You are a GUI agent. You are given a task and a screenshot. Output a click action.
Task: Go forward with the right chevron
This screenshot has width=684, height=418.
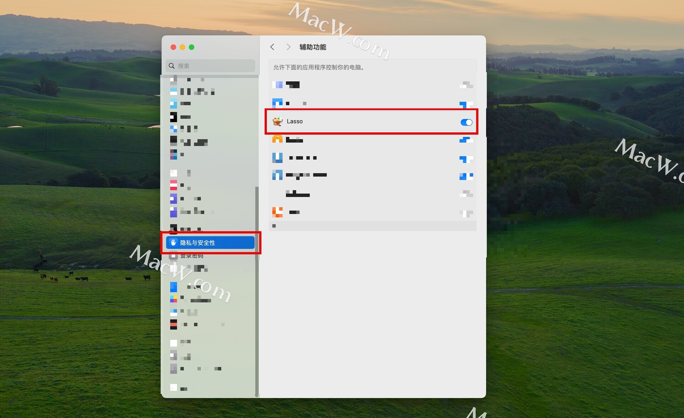click(288, 47)
